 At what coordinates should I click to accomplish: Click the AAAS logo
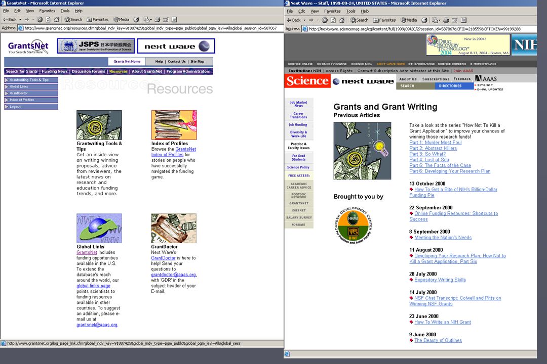[486, 79]
